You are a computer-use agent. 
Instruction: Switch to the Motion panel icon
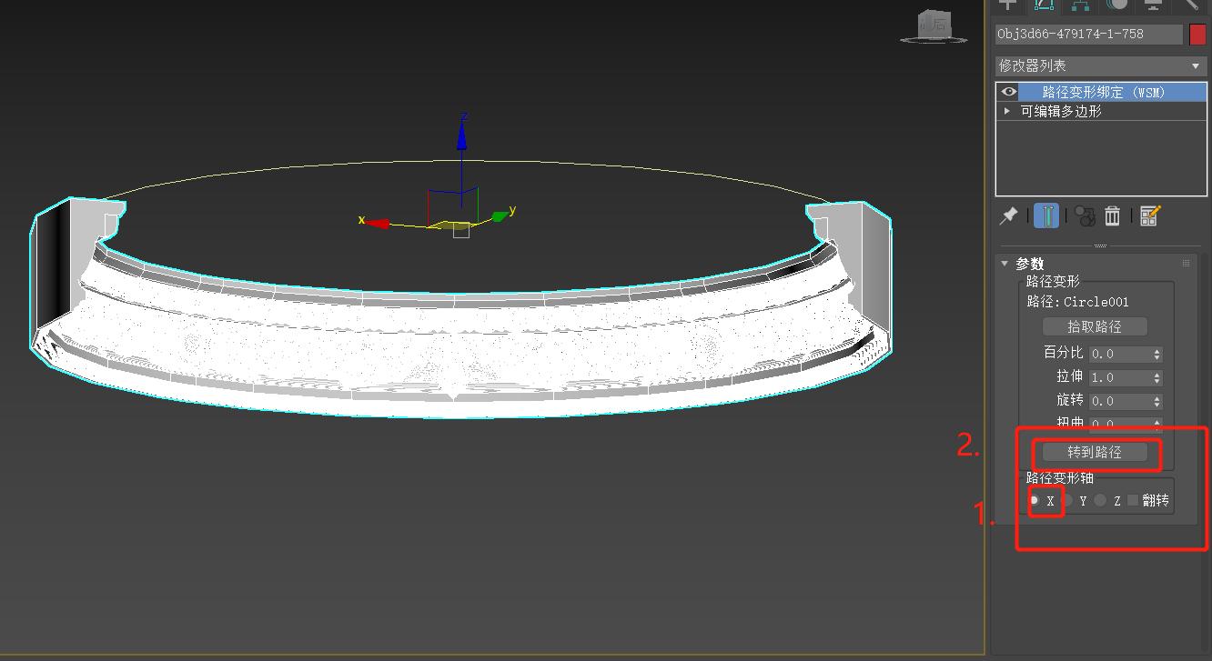(x=1116, y=5)
